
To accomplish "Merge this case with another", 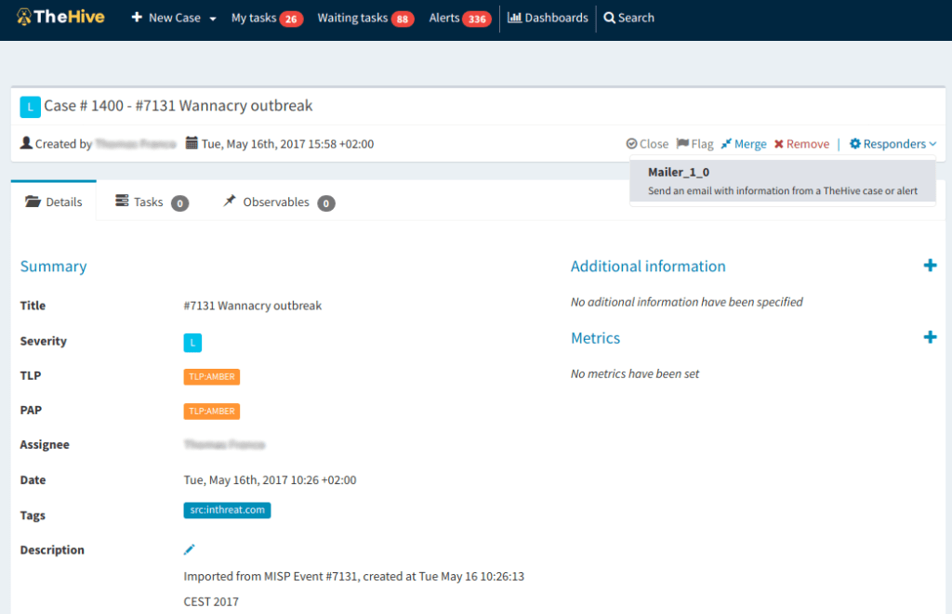I will tap(743, 143).
